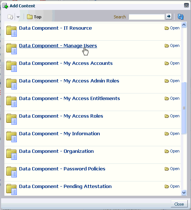Click Open for My Access Entitlements row

point(172,99)
